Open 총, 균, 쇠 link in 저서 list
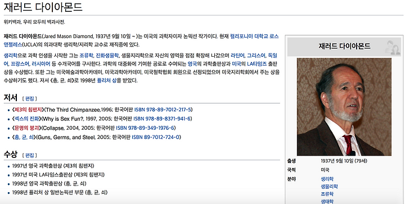 [24, 137]
